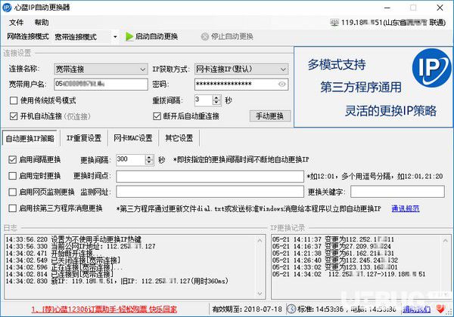Image resolution: width=454 pixels, height=317 pixels.
Task: Click the 更换关键字 input field
Action: tap(397, 192)
